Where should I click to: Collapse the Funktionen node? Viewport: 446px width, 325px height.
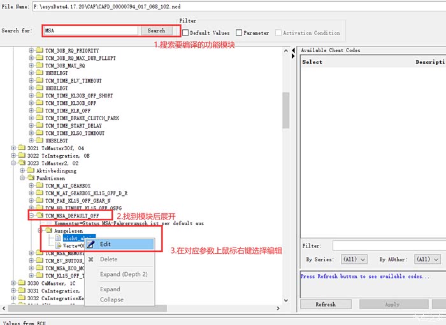click(x=22, y=178)
